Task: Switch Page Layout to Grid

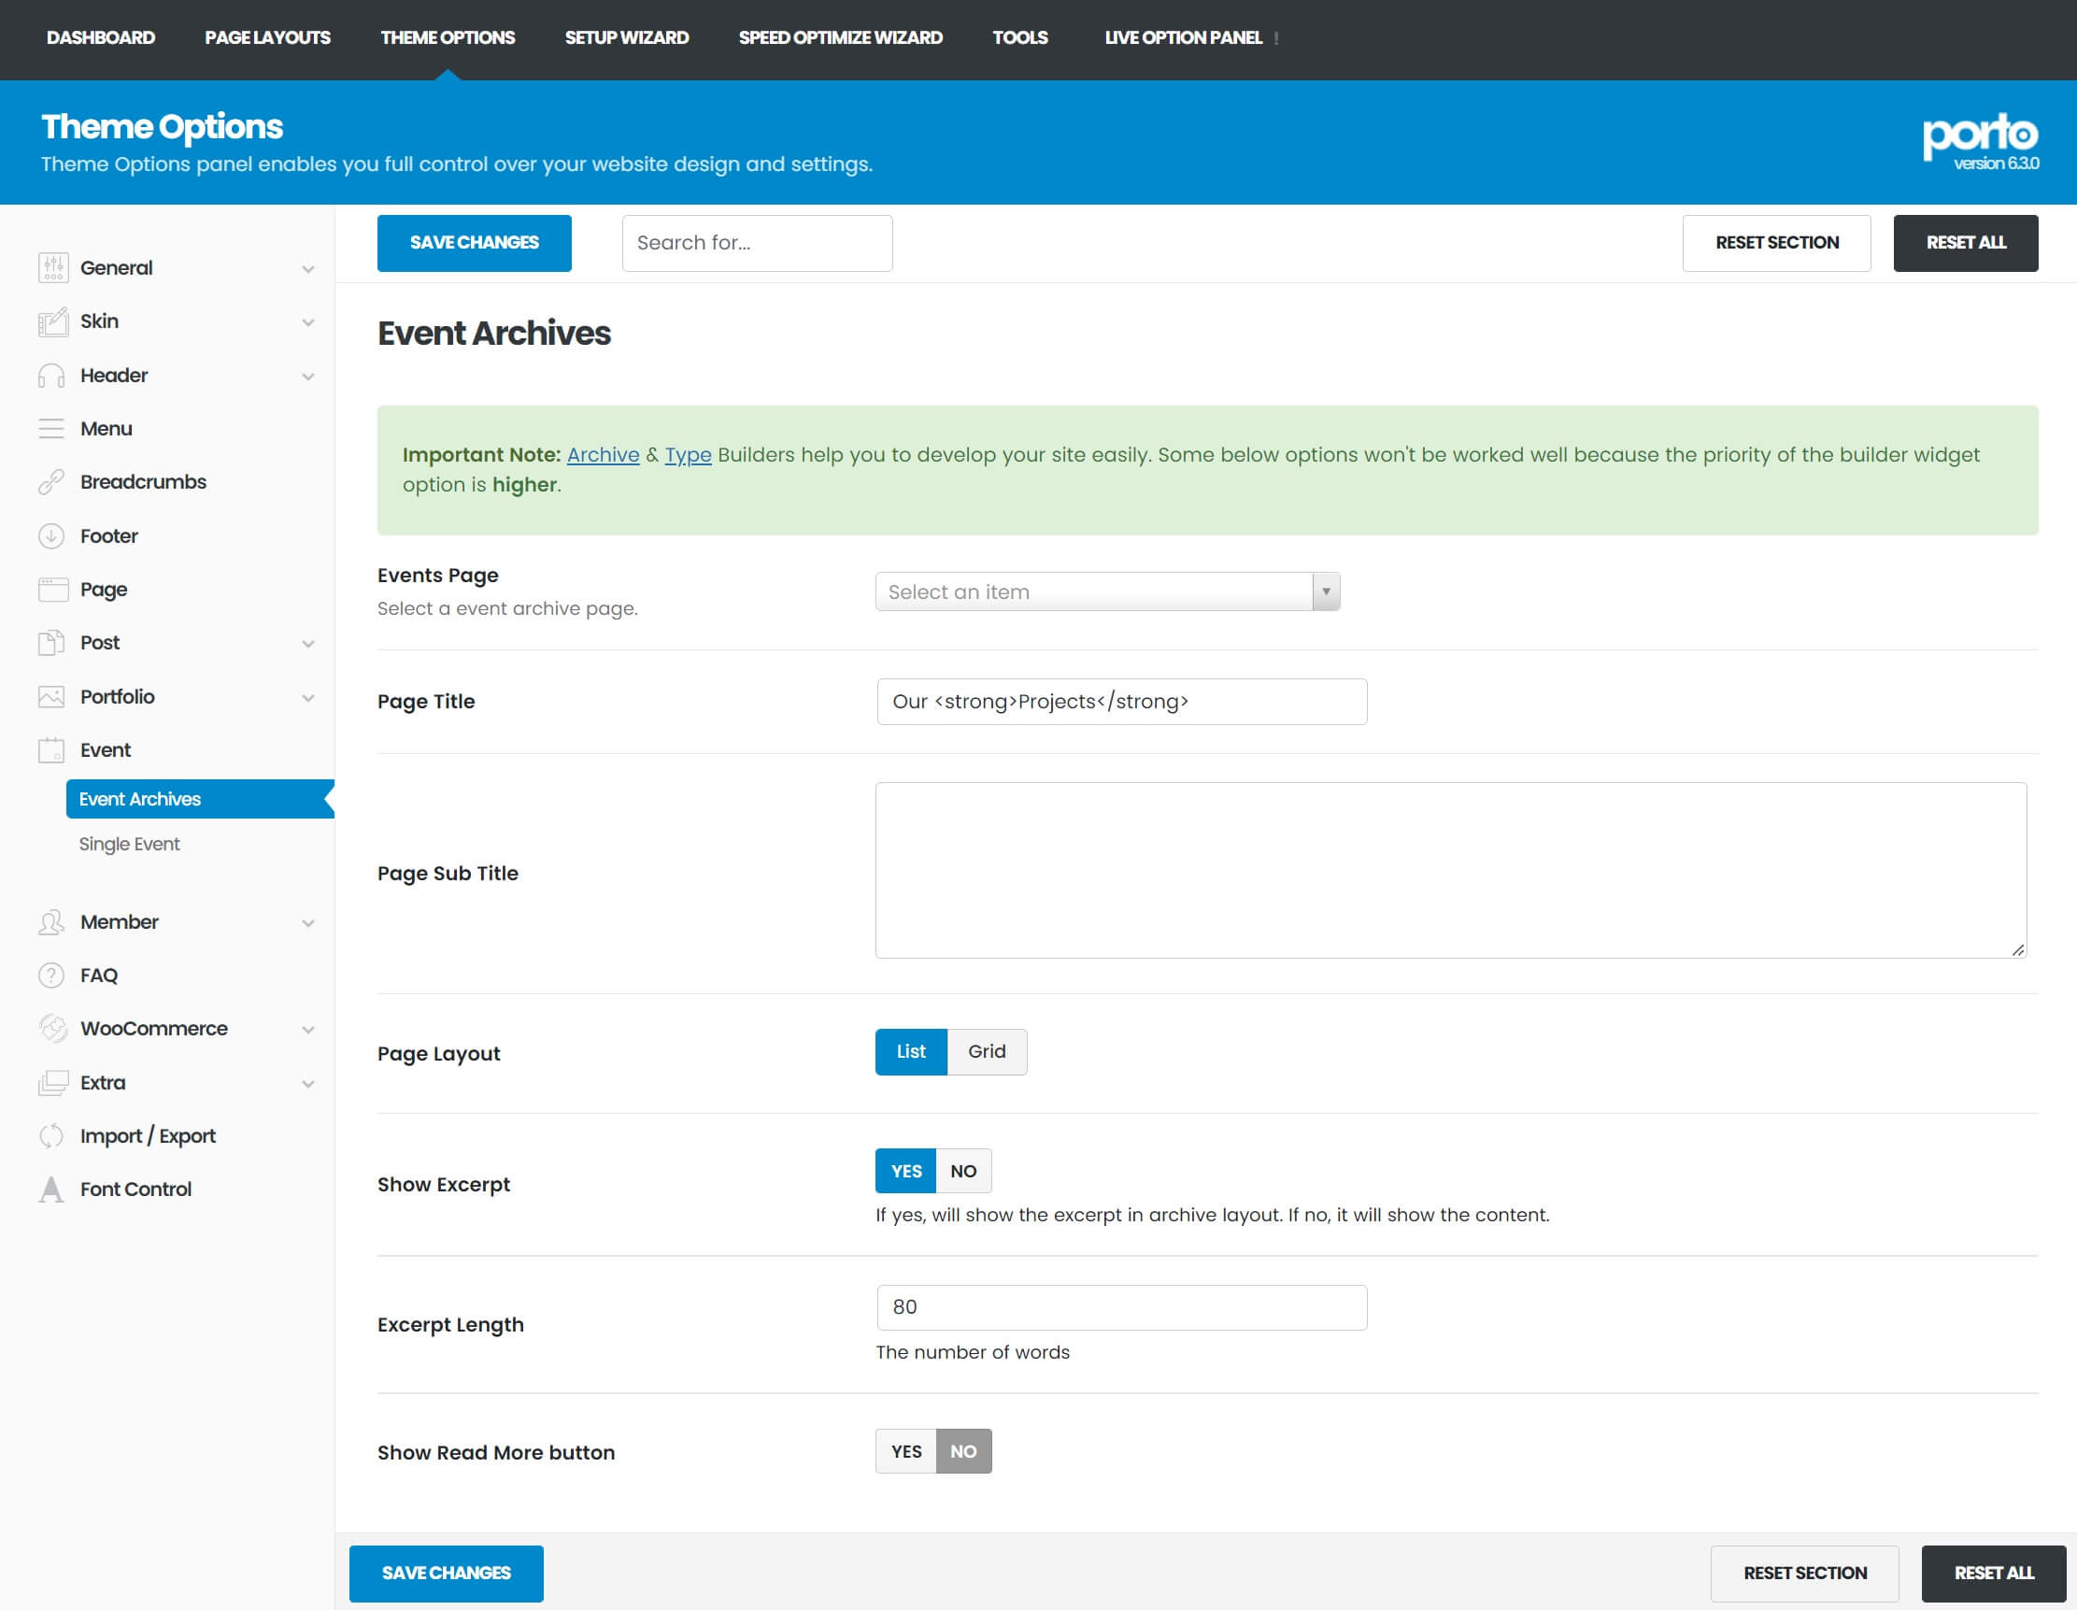Action: point(987,1052)
